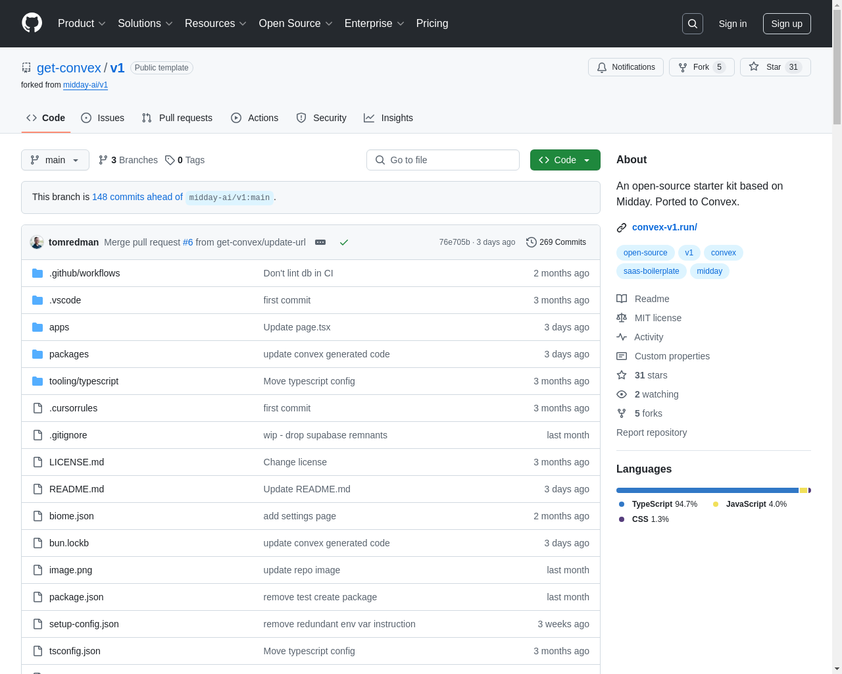Click the Sign in link
The width and height of the screenshot is (842, 674).
coord(733,24)
